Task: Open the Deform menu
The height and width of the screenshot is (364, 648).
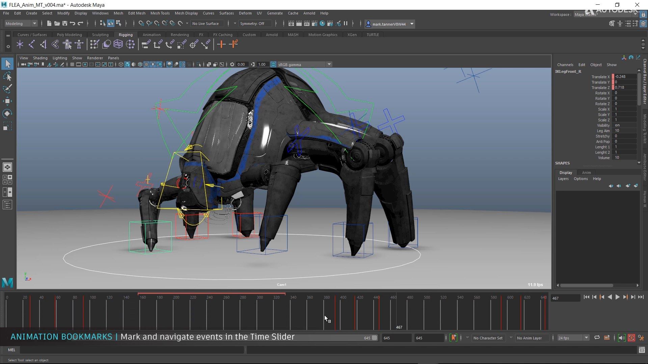Action: point(245,13)
